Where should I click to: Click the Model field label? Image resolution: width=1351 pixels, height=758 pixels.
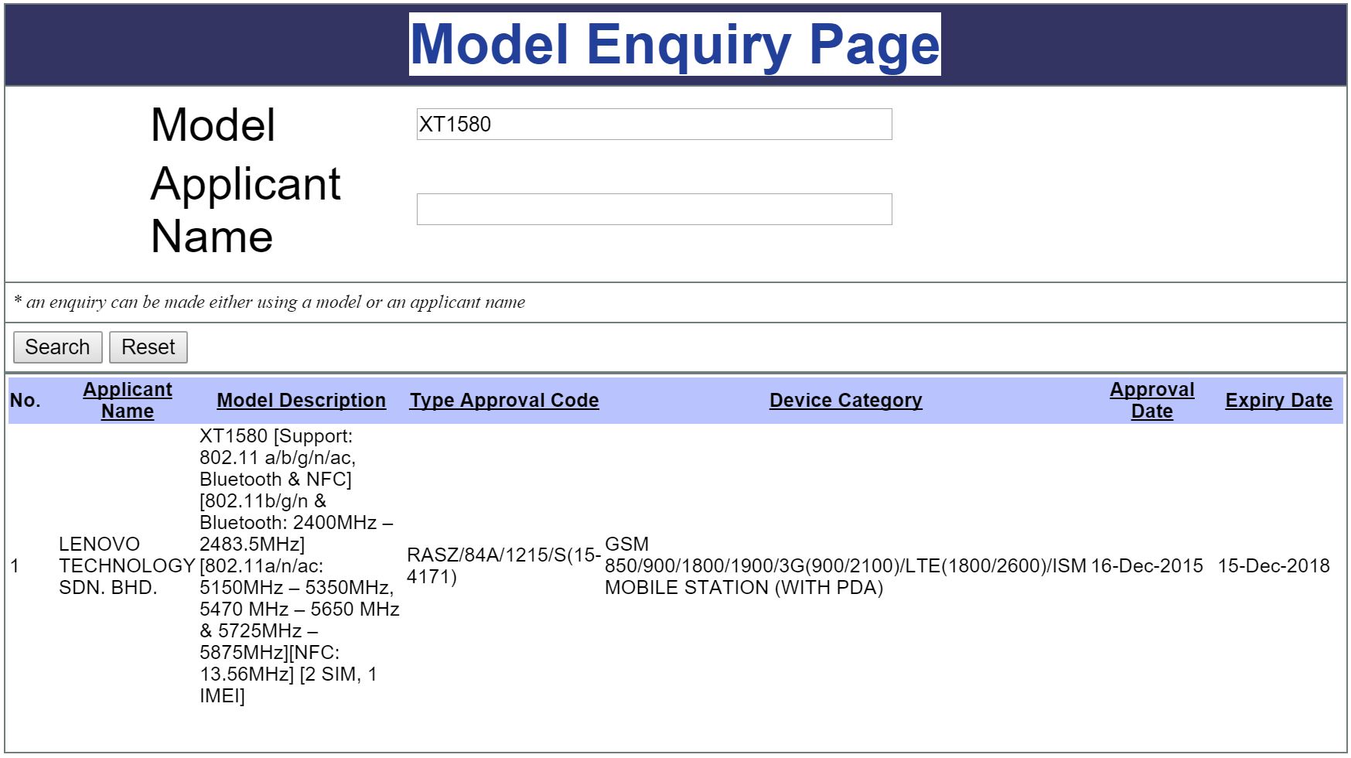pos(213,125)
